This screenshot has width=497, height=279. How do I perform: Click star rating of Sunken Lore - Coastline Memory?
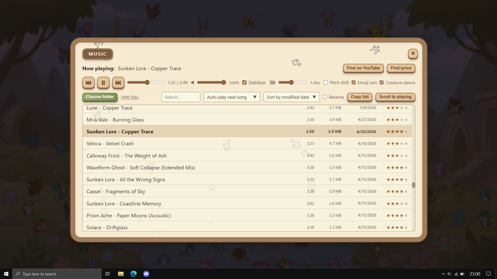click(x=397, y=203)
